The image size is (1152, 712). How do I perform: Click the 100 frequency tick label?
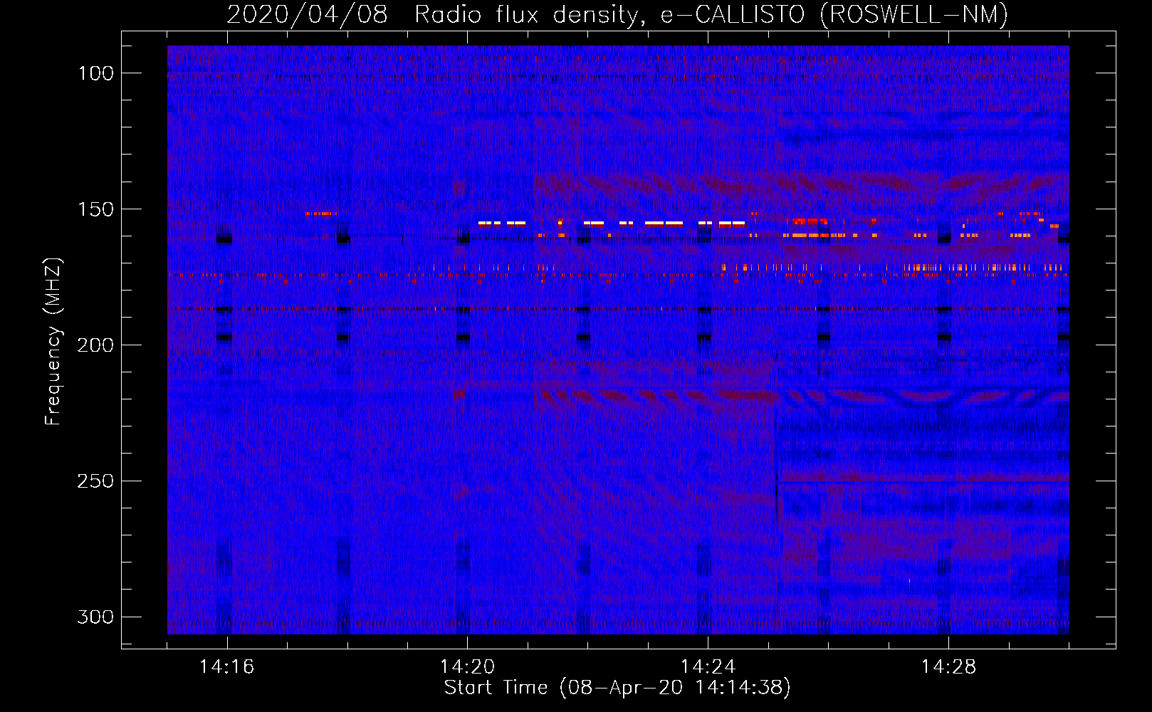95,73
